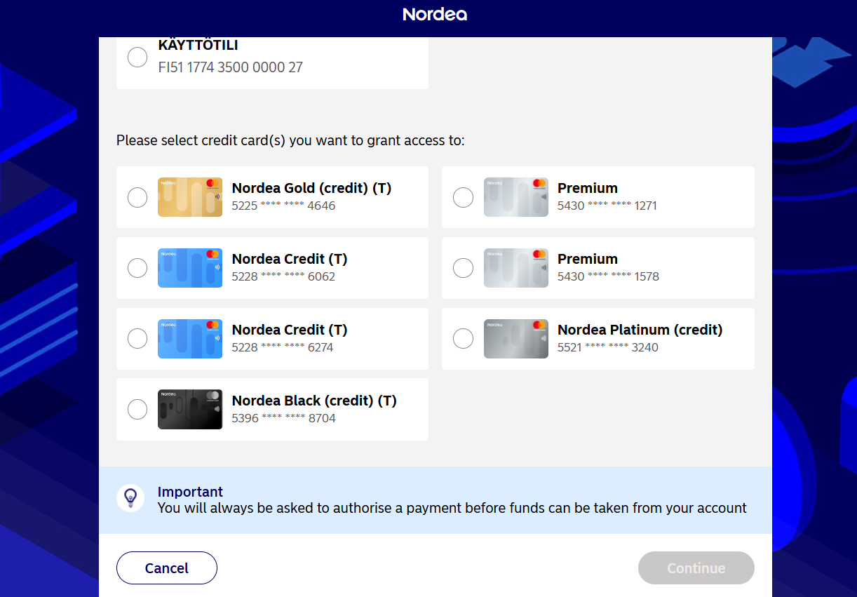Click card number 5228 **** **** 6062
This screenshot has height=597, width=857.
coord(283,277)
